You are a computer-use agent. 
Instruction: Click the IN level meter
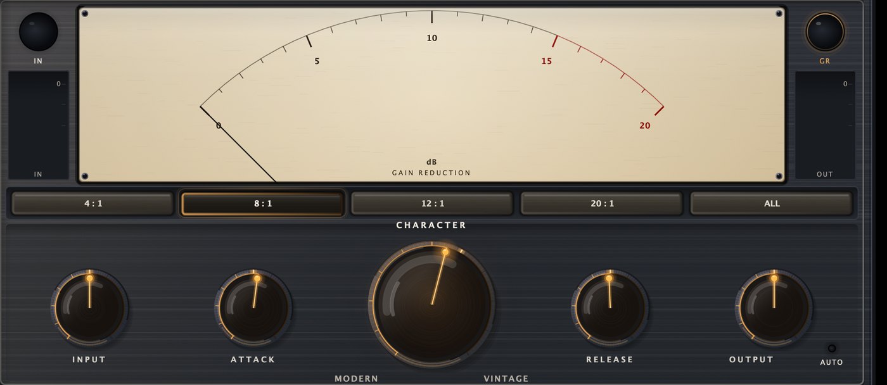tap(38, 125)
